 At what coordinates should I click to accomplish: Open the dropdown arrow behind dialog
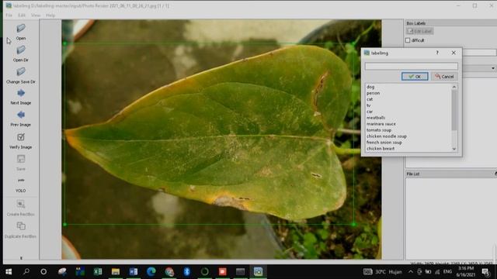click(493, 68)
